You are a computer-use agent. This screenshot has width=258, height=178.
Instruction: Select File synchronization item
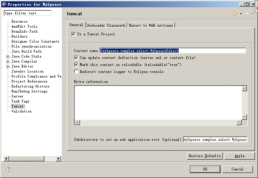click(x=32, y=46)
